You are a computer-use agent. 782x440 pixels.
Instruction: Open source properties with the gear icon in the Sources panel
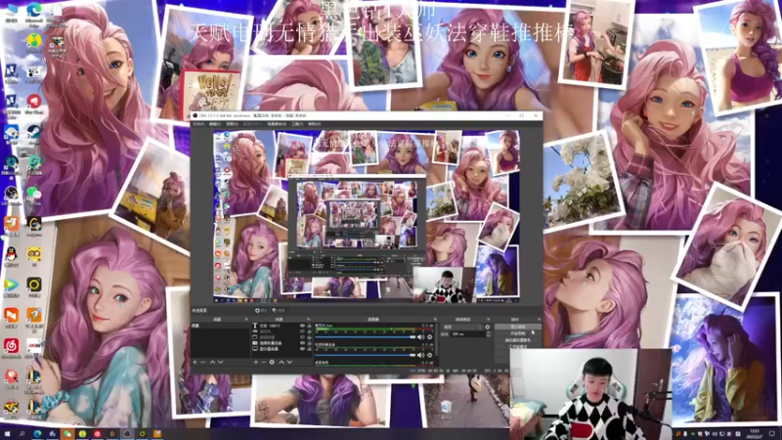pyautogui.click(x=272, y=362)
